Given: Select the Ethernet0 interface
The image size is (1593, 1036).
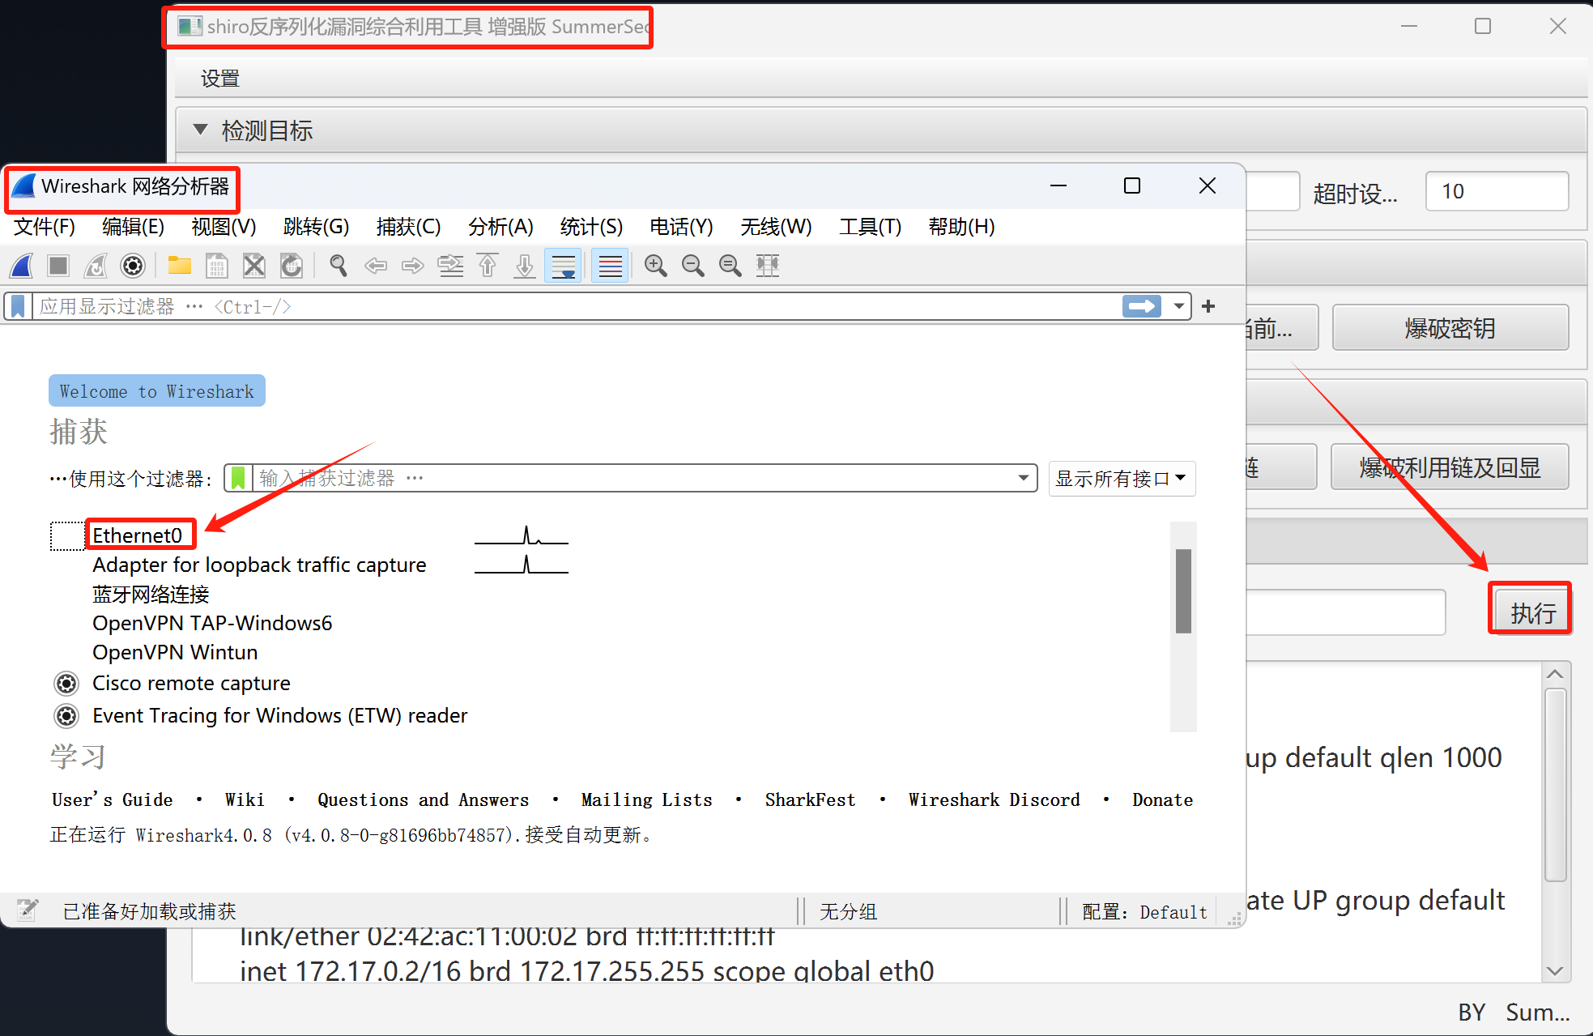Looking at the screenshot, I should pos(138,535).
